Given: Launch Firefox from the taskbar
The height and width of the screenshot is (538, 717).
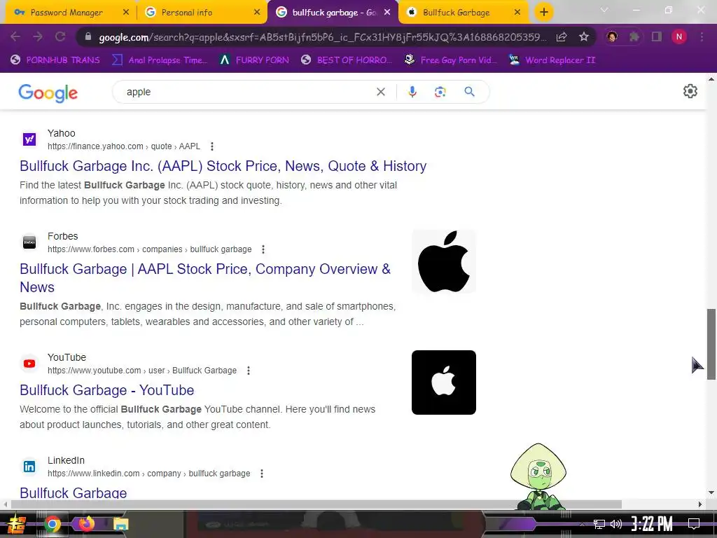Looking at the screenshot, I should coord(86,523).
